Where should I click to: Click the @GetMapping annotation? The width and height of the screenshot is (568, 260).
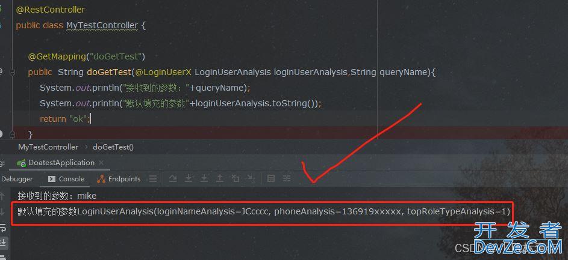tap(56, 56)
